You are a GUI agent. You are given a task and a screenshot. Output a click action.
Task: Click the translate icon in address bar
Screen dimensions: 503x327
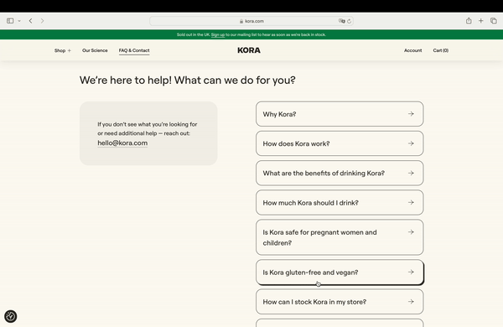tap(342, 21)
